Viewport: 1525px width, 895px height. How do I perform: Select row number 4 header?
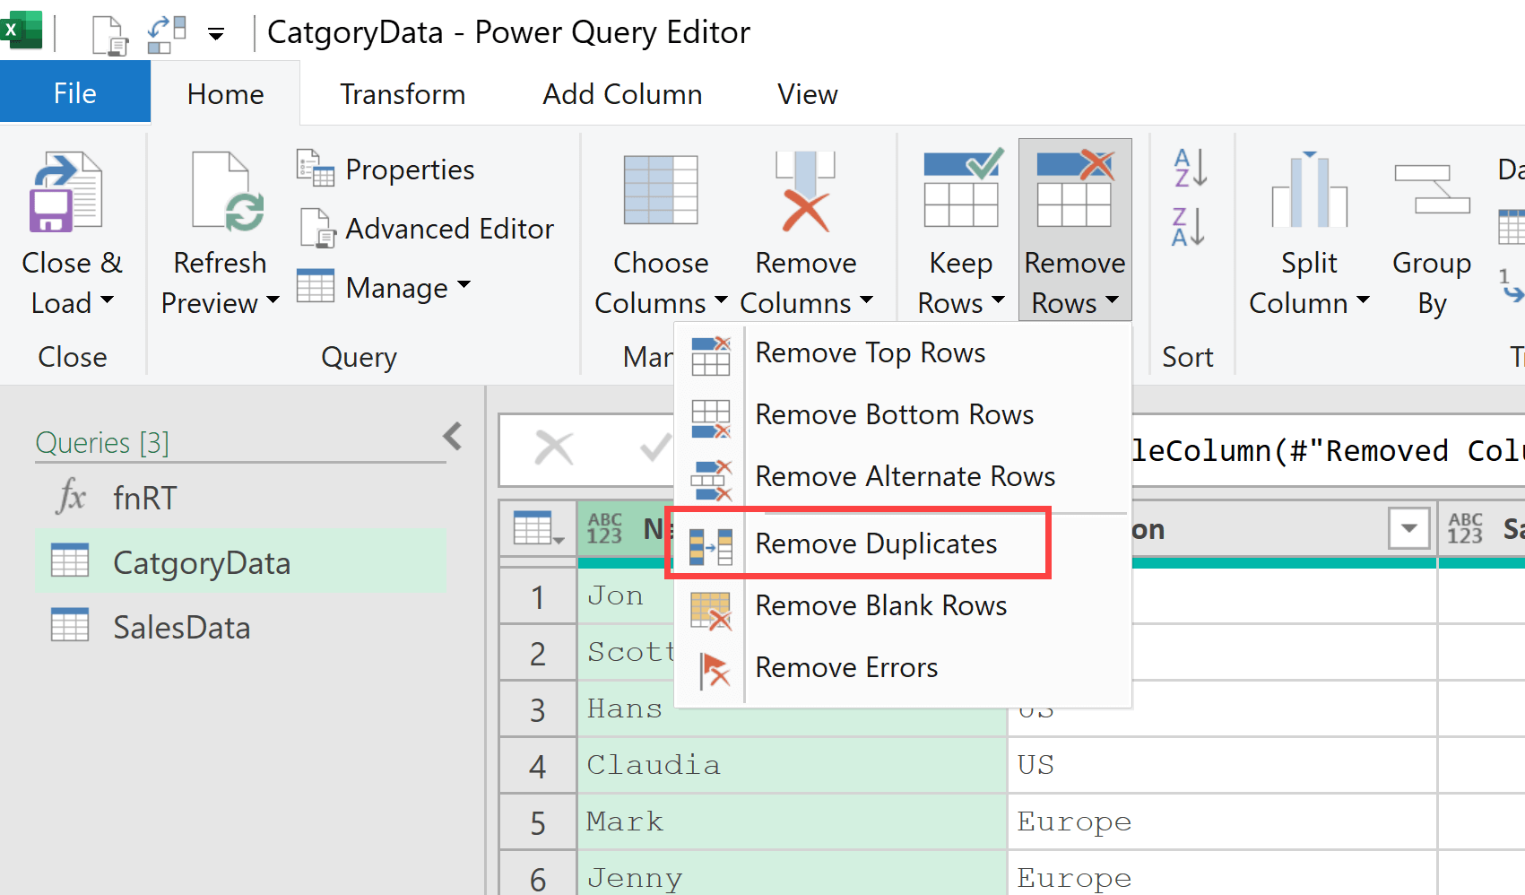click(x=537, y=766)
